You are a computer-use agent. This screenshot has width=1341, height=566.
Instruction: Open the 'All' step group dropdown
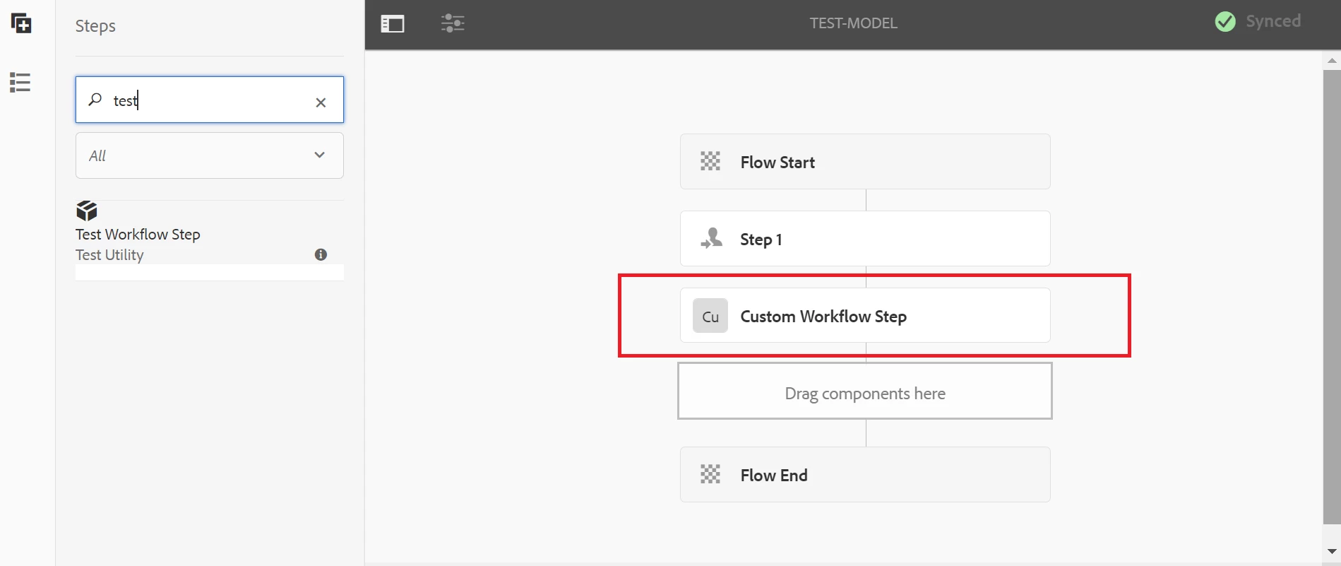coord(210,155)
